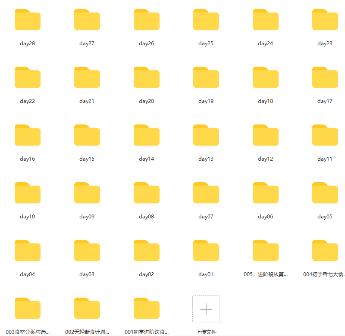Select the day20 folder
Screen dimensions: 345x336
click(147, 78)
